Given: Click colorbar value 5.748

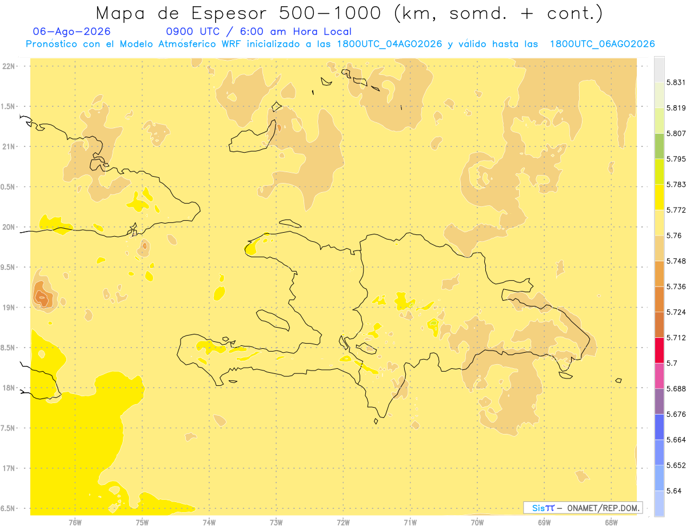Looking at the screenshot, I should tap(676, 261).
